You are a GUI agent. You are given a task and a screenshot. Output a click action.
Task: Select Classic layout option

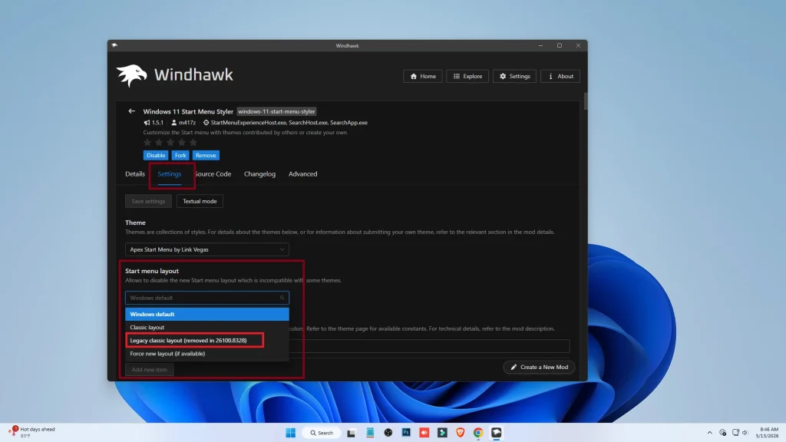click(x=207, y=327)
